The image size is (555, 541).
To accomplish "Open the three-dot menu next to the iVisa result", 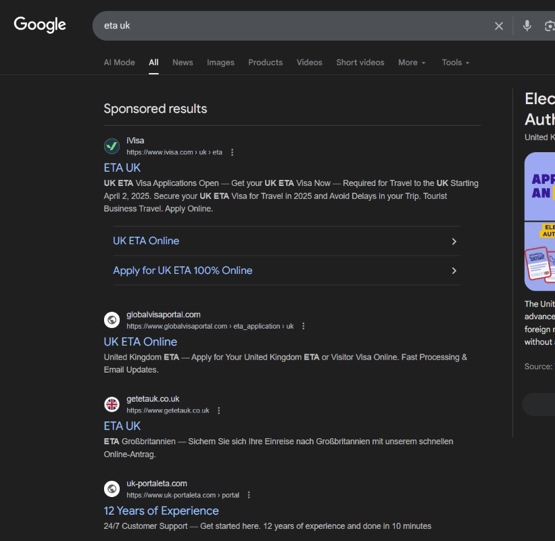I will click(232, 152).
